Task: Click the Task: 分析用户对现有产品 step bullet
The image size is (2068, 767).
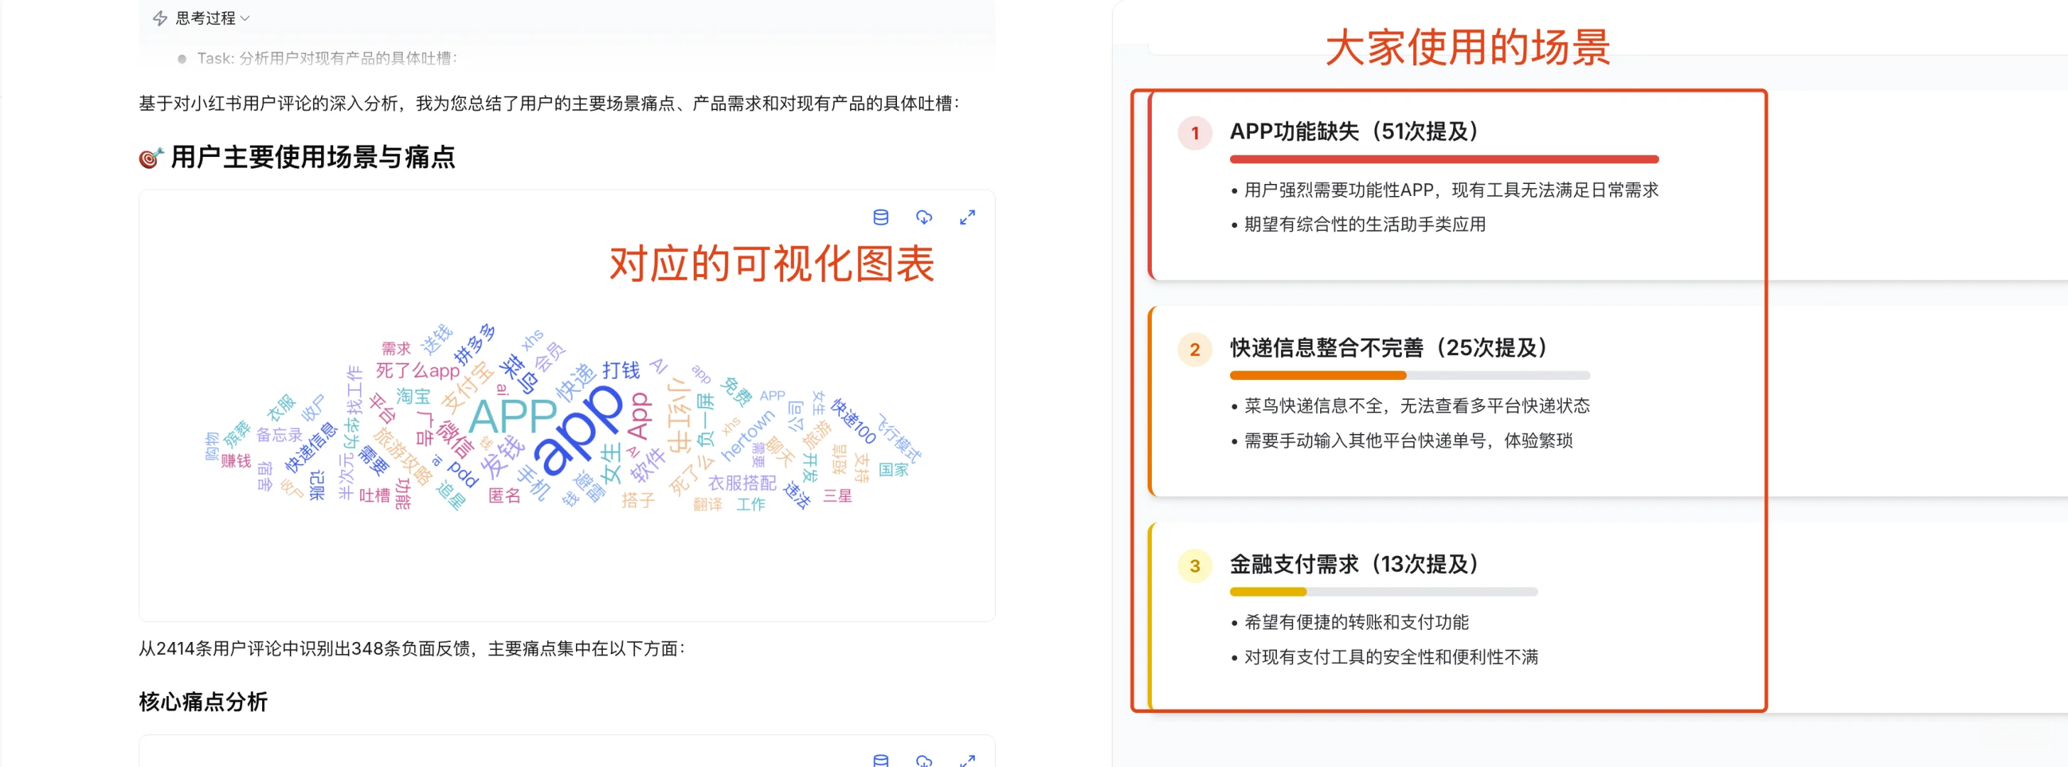Action: click(181, 59)
